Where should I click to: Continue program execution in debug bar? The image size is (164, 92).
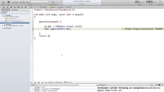(35, 82)
